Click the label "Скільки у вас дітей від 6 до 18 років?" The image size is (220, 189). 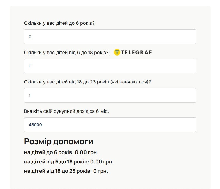tap(66, 53)
